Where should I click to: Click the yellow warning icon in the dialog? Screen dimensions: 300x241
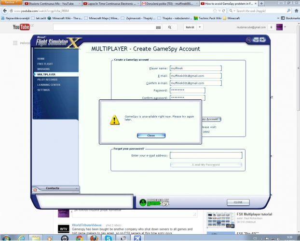[x=114, y=120]
